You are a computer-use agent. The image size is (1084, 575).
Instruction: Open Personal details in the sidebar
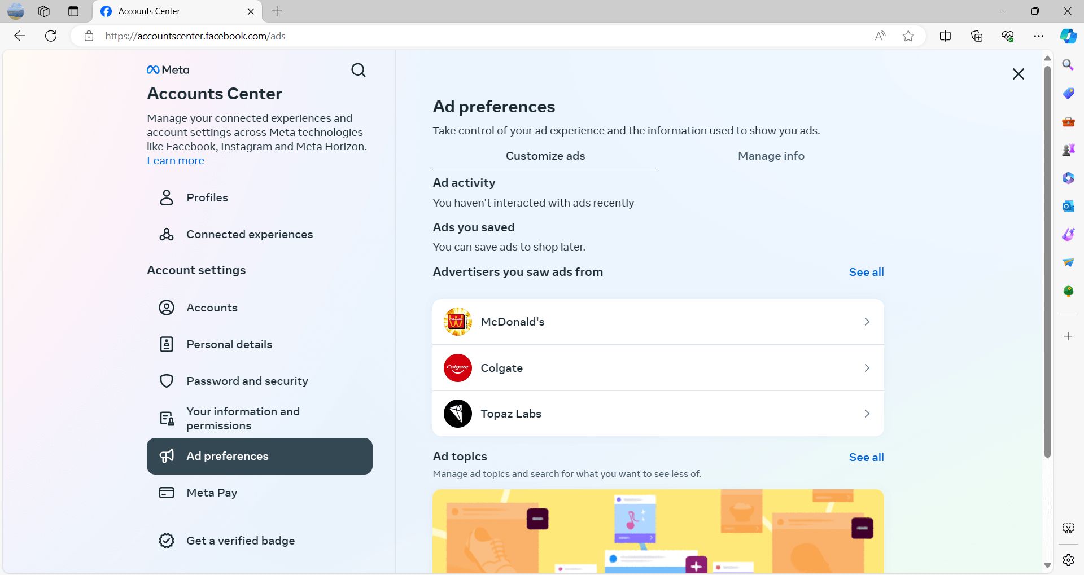(x=260, y=344)
